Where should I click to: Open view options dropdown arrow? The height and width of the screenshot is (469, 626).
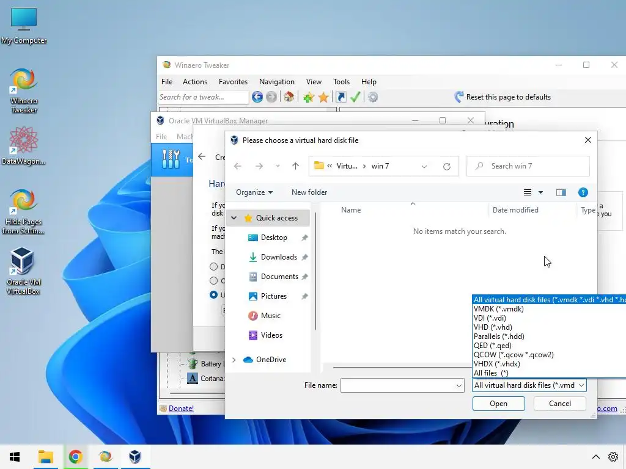pos(540,192)
